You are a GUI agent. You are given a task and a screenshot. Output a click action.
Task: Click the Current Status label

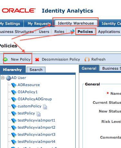tap(107, 103)
